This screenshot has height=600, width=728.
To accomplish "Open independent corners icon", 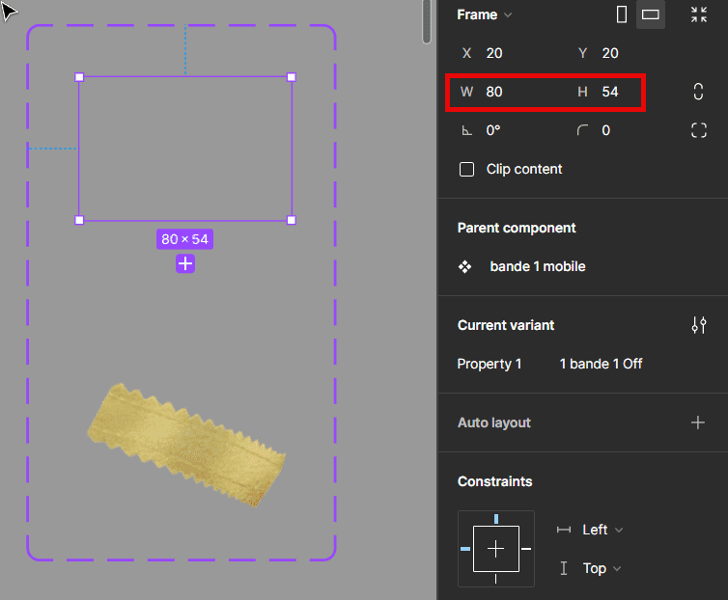I will click(699, 130).
